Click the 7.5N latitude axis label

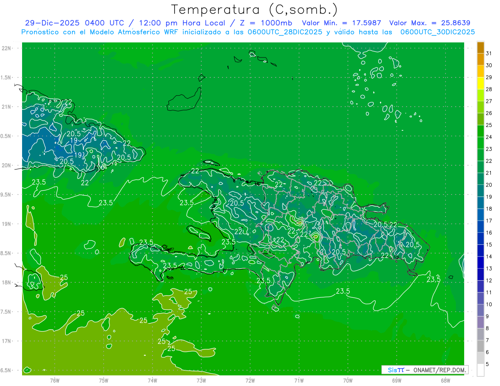(6, 311)
